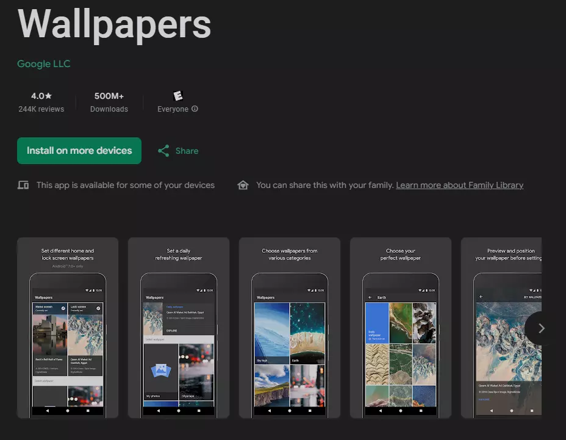Screen dimensions: 566x440
Task: Click the E content rating badge
Action: tap(177, 96)
